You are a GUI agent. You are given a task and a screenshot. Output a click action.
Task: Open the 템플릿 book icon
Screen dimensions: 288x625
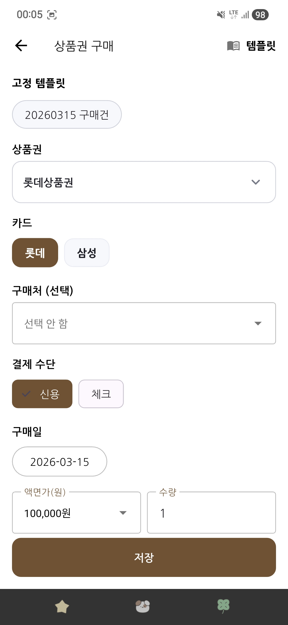pyautogui.click(x=233, y=46)
